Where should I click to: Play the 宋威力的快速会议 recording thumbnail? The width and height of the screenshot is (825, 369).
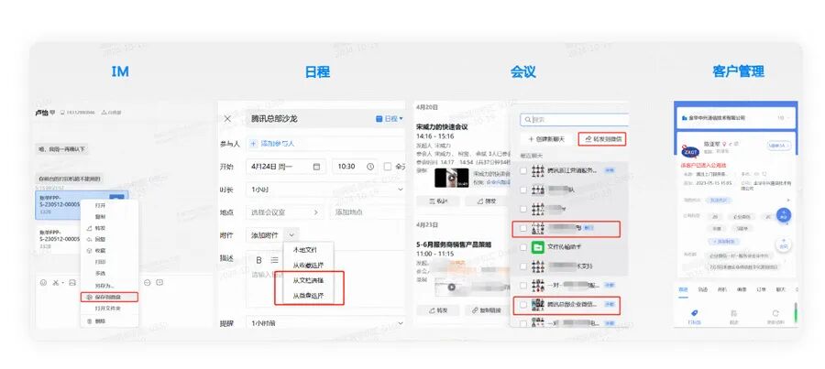click(x=451, y=178)
